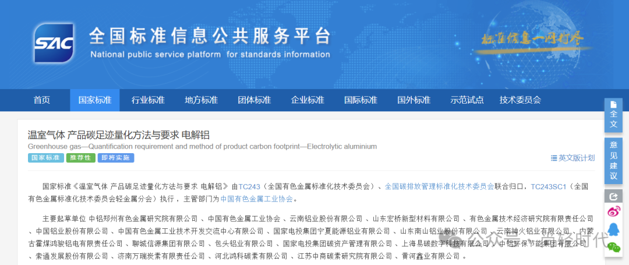The image size is (629, 265).
Task: Click the site title 全国标准信息公共服务平台
Action: tap(210, 36)
